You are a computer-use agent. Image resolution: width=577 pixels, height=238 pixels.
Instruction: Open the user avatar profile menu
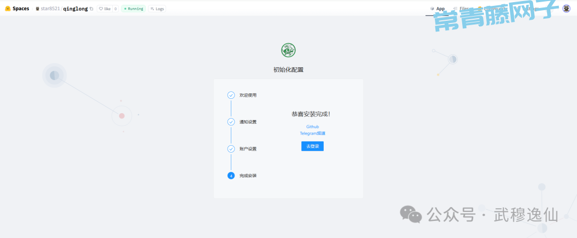pyautogui.click(x=566, y=9)
